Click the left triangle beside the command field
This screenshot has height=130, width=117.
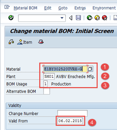pos(71,18)
